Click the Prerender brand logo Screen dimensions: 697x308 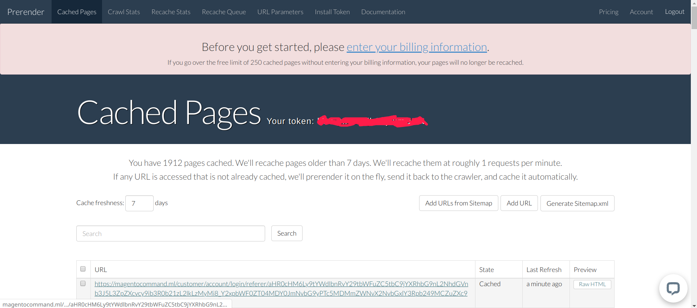(26, 12)
